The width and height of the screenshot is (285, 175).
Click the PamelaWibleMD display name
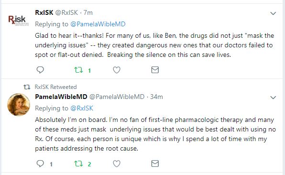click(61, 97)
